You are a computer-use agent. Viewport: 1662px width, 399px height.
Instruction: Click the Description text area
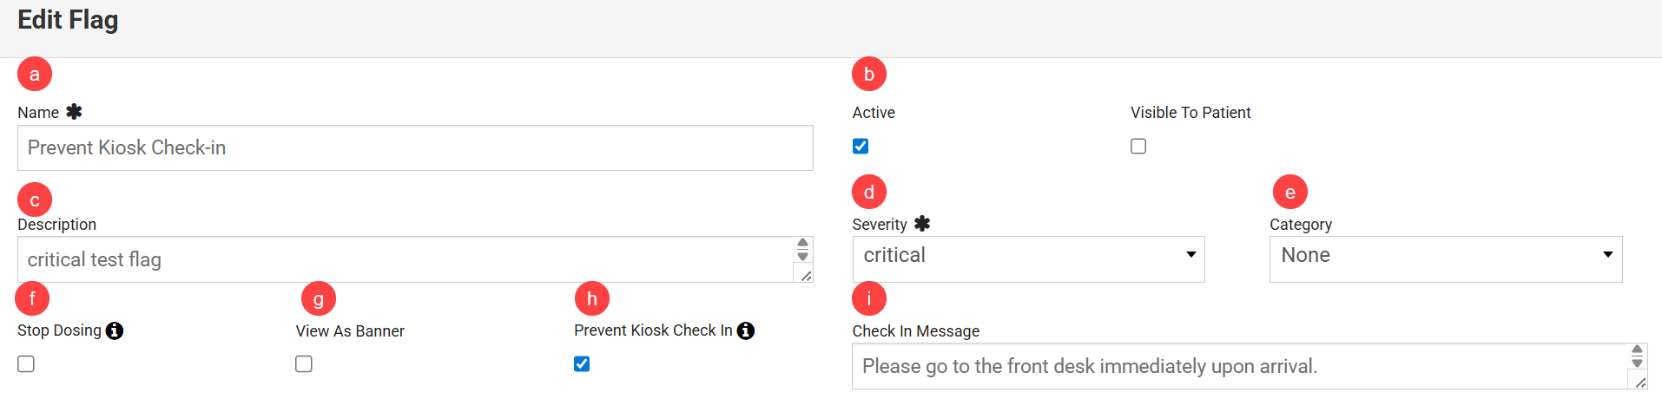tap(405, 259)
